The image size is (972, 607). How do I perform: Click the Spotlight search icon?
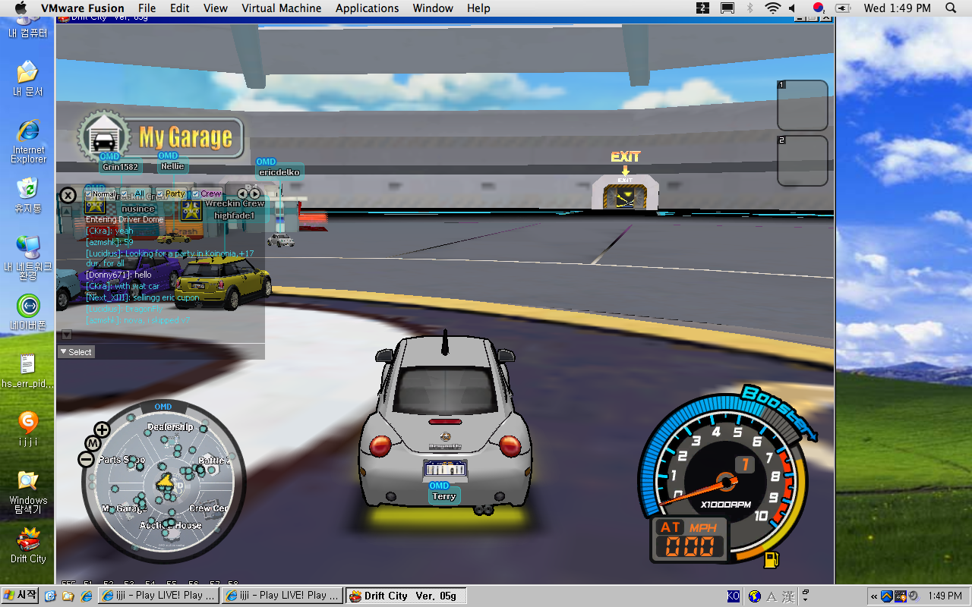(951, 8)
